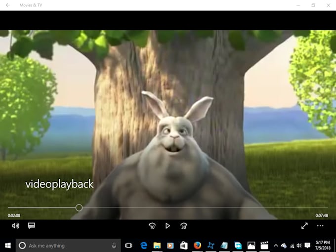
Task: Open the Photos app from the taskbar
Action: point(251,246)
